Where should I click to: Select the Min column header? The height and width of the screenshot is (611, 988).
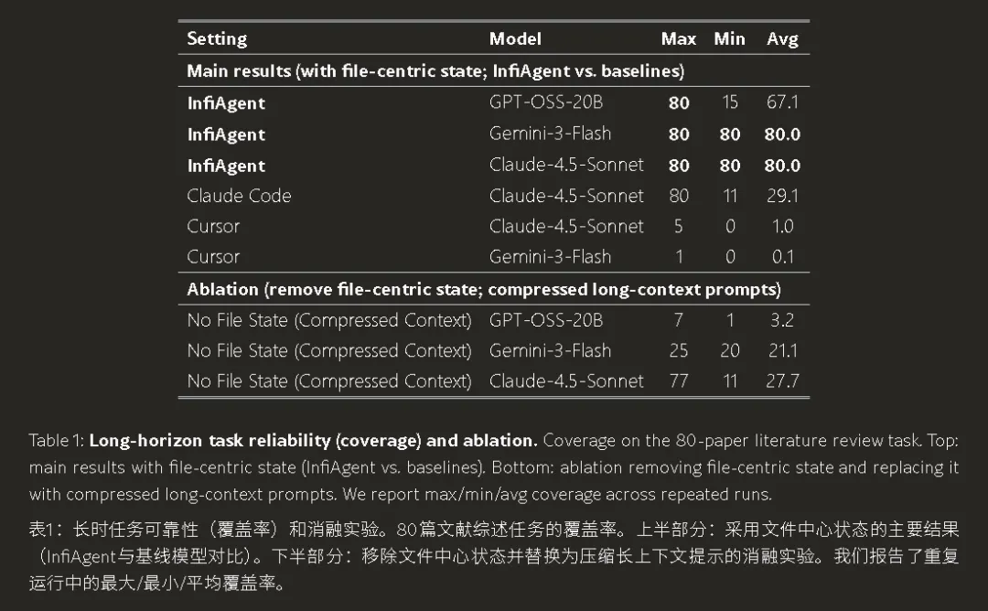tap(729, 39)
